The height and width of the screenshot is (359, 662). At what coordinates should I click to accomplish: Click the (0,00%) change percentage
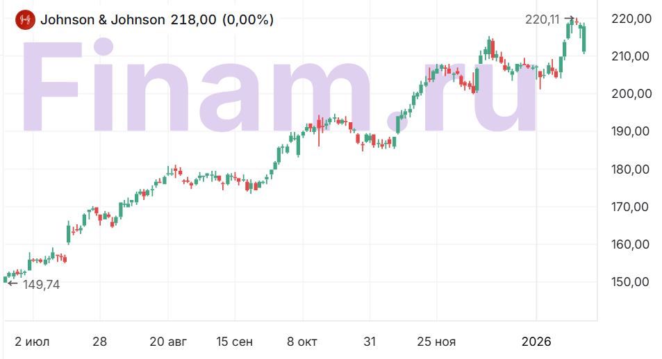click(248, 19)
